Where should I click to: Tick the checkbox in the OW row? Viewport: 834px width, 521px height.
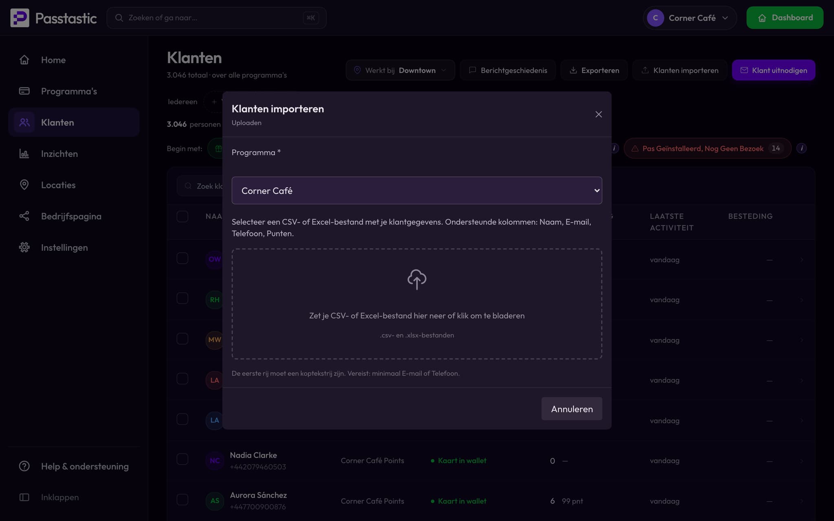coord(182,258)
